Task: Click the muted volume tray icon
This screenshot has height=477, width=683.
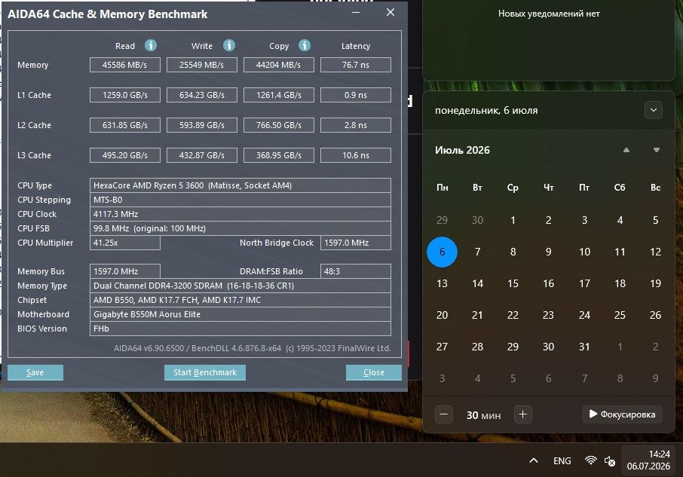Action: pos(610,461)
